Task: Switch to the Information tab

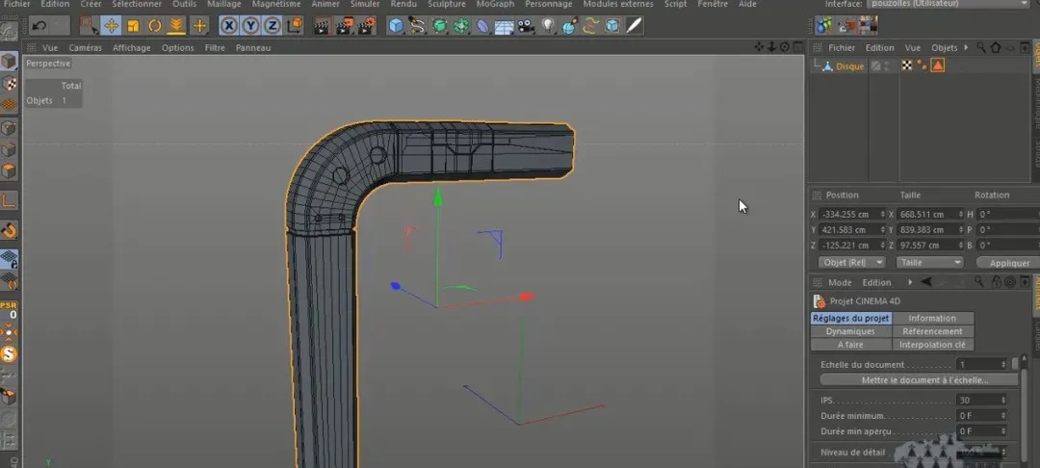Action: click(932, 318)
